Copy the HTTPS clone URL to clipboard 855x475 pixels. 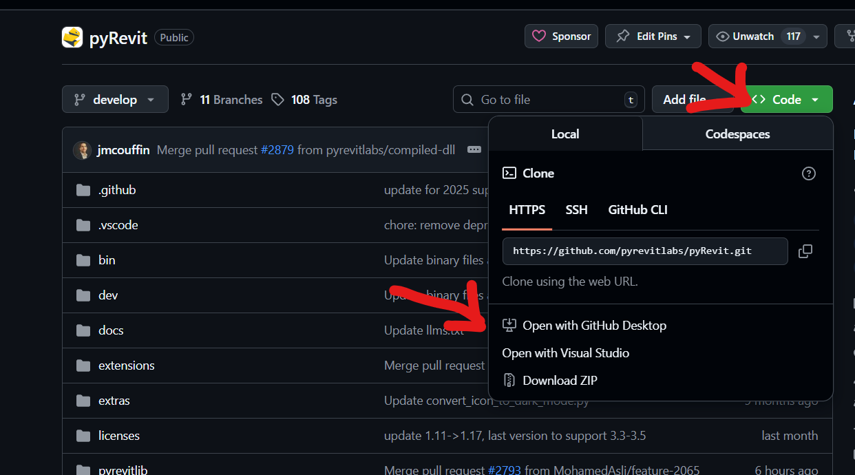coord(805,251)
